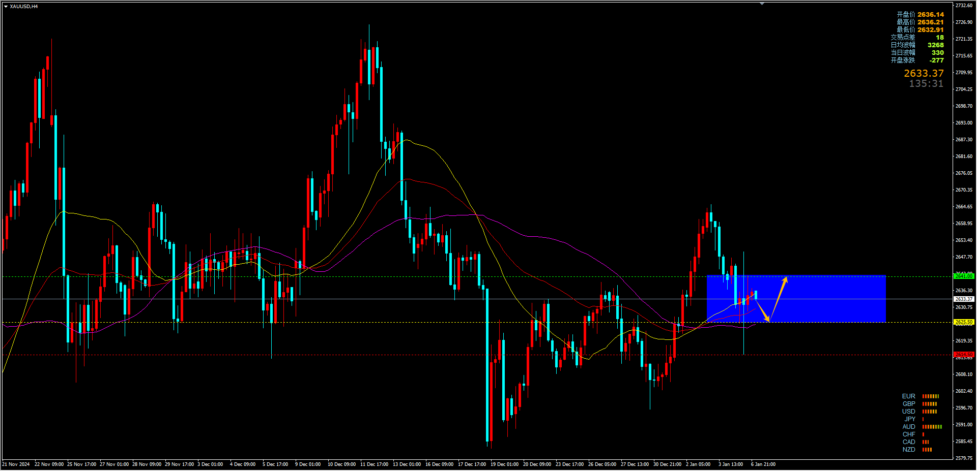The image size is (977, 471).
Task: Click the GBP currency strength label
Action: 909,404
